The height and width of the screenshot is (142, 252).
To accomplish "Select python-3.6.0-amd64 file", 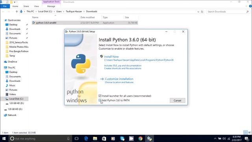I will [x=85, y=23].
